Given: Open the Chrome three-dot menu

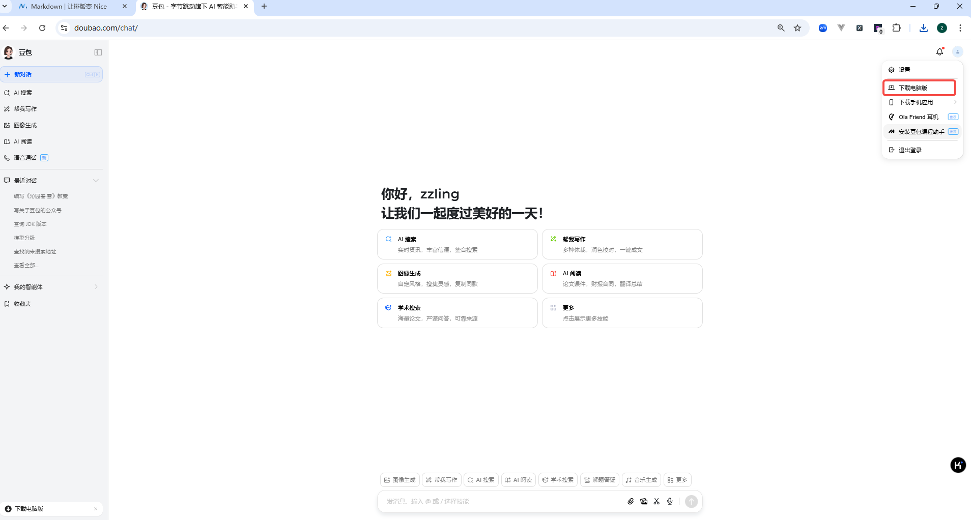Looking at the screenshot, I should pyautogui.click(x=960, y=28).
